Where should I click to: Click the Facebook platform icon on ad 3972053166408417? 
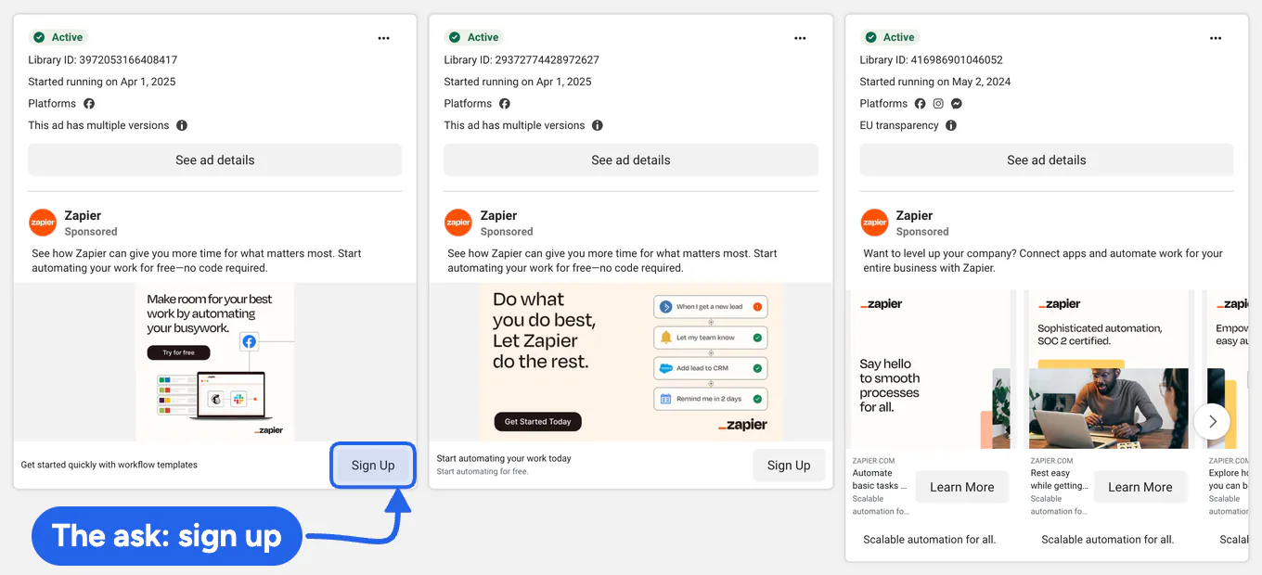point(89,104)
